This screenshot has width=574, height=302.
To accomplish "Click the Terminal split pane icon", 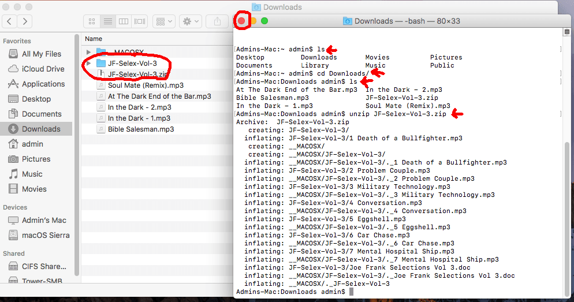I will [567, 32].
